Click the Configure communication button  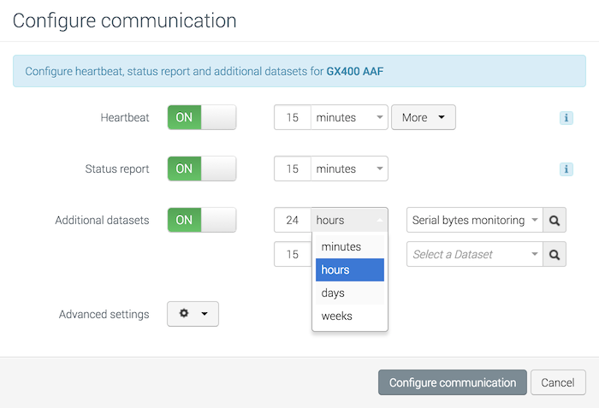coord(452,382)
